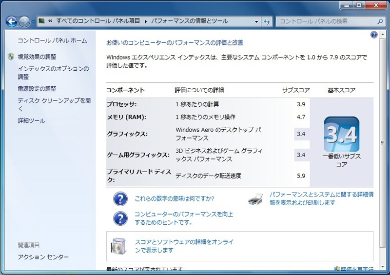Viewport: 390px width, 275px height.
Task: Select すべてのコントロール パネル項目 in the breadcrumb
Action: pos(98,21)
